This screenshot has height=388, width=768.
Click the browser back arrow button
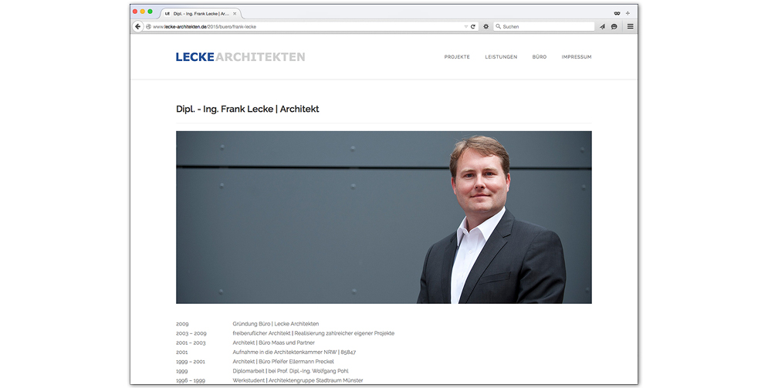coord(138,26)
